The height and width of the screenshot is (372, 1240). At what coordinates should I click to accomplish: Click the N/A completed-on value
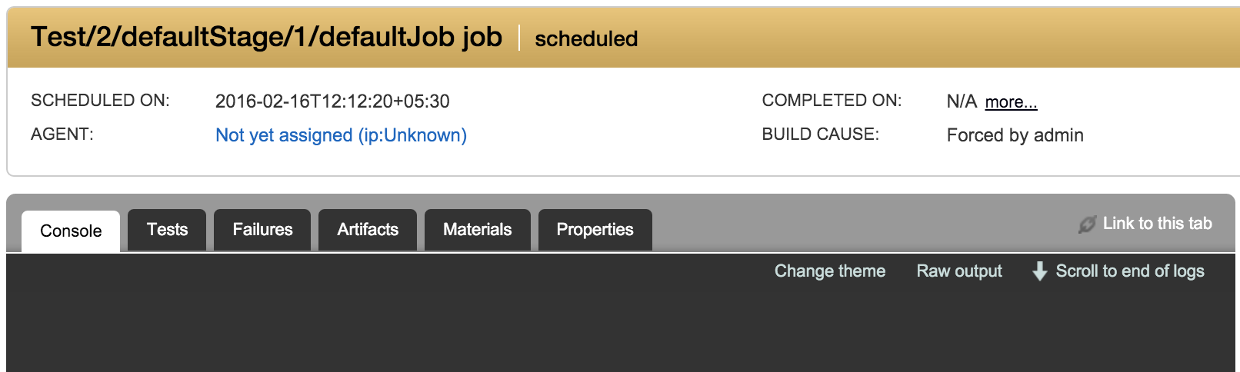pyautogui.click(x=961, y=101)
